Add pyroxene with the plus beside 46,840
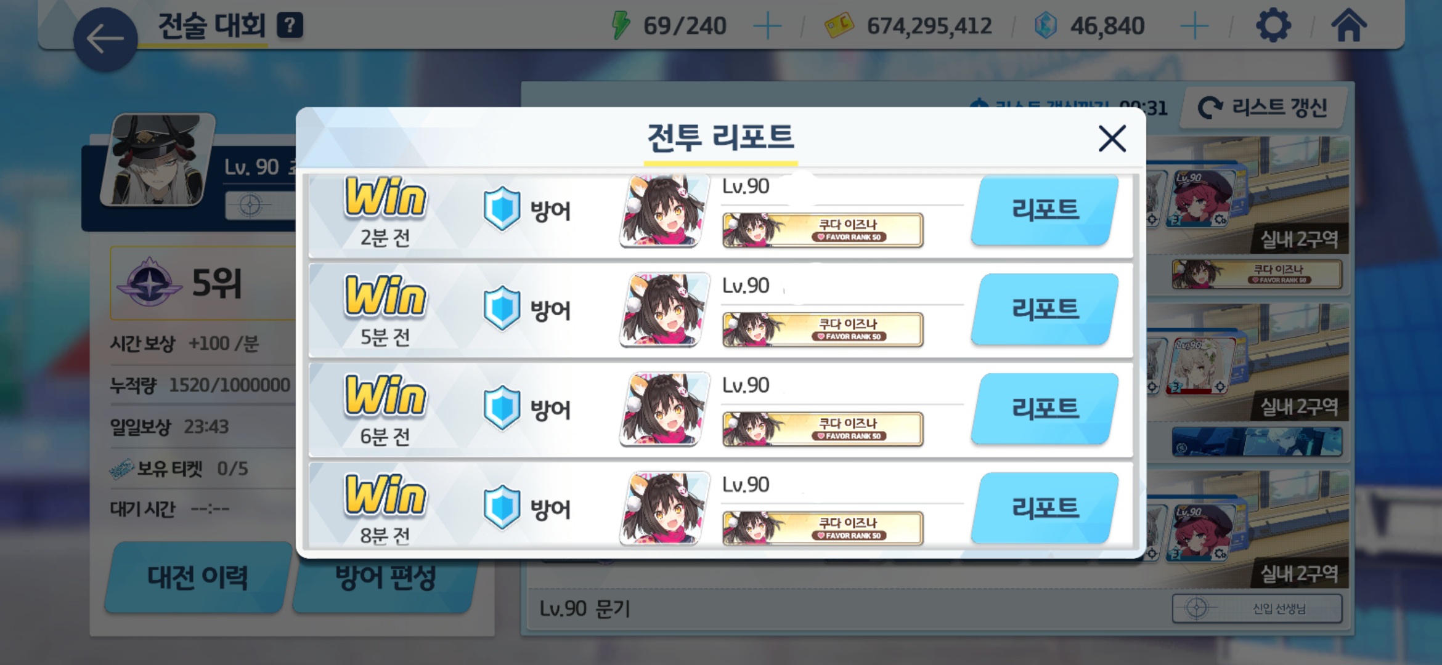Image resolution: width=1442 pixels, height=665 pixels. click(x=1194, y=26)
